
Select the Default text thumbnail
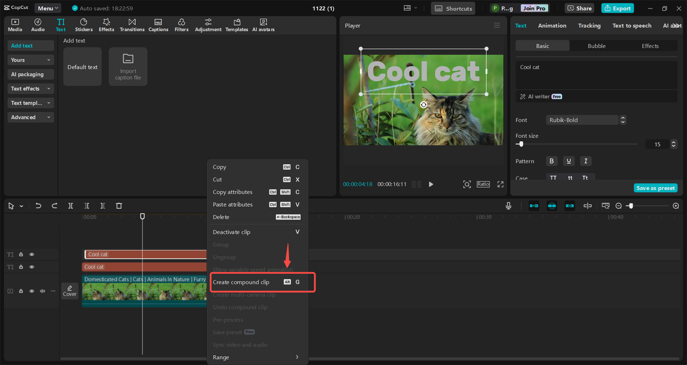(x=82, y=67)
